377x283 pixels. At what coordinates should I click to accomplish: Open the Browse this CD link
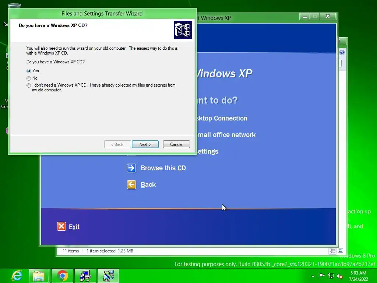coord(163,168)
